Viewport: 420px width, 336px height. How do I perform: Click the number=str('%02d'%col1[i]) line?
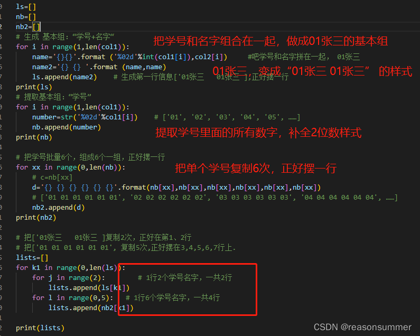click(85, 117)
